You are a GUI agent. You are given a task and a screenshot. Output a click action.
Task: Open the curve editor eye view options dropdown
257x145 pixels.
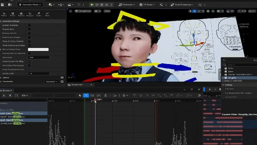(25, 95)
